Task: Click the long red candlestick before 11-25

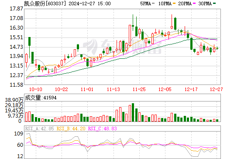Action: [x=130, y=35]
